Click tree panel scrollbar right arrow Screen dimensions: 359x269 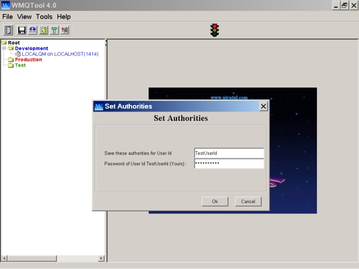[101, 258]
